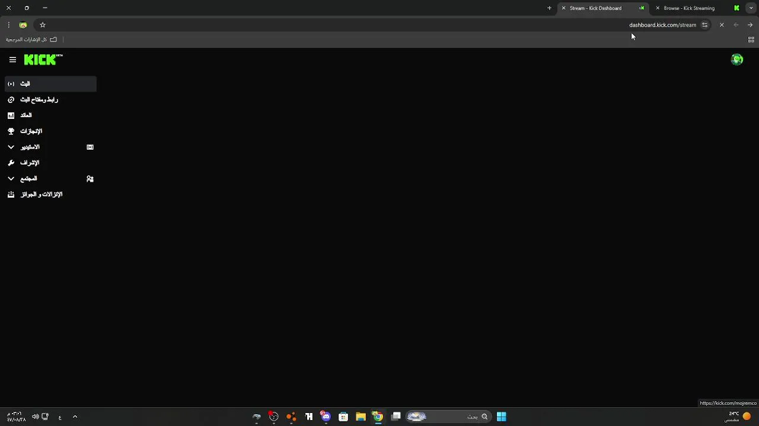
Task: Toggle the sidebar hamburger menu
Action: [12, 60]
